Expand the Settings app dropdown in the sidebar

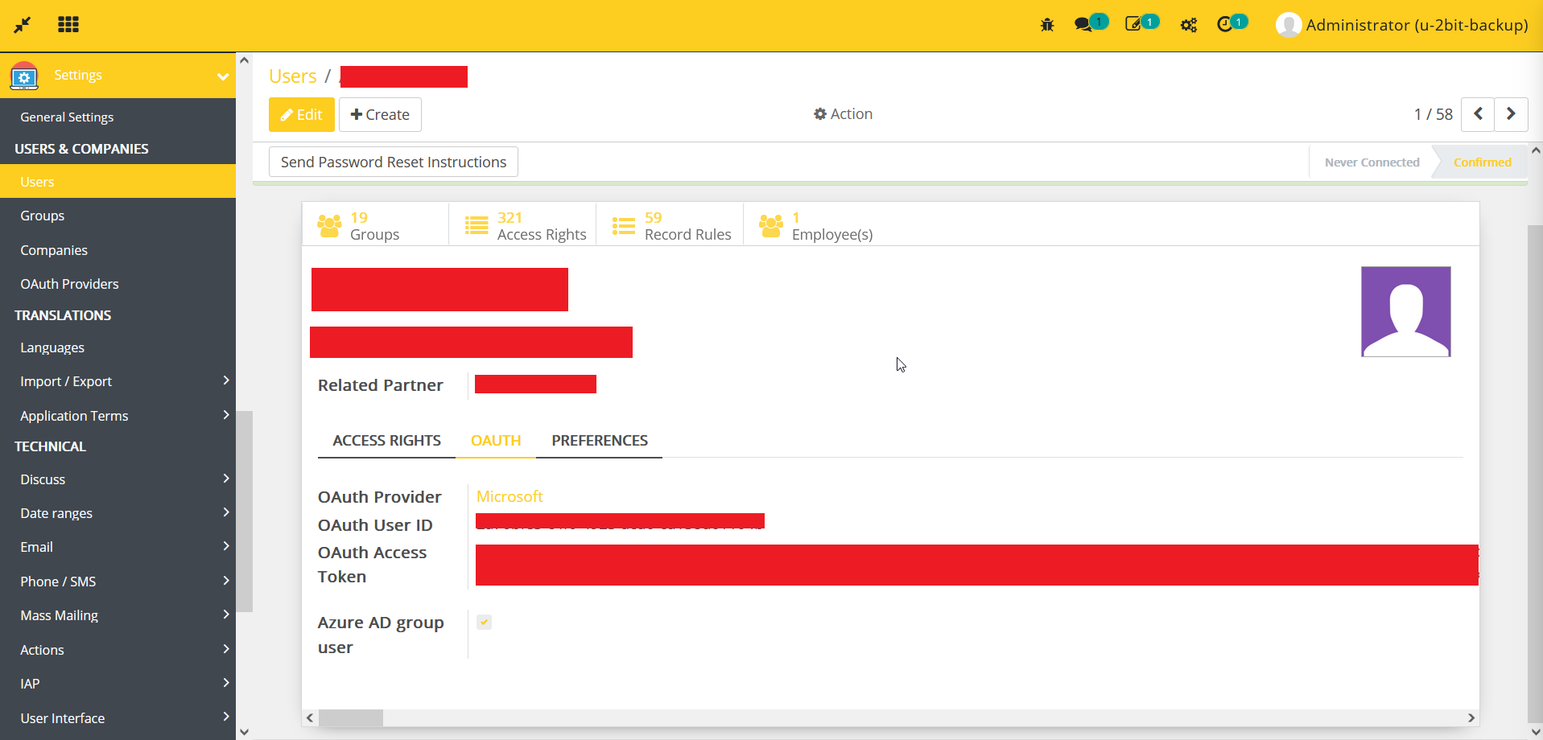click(222, 76)
